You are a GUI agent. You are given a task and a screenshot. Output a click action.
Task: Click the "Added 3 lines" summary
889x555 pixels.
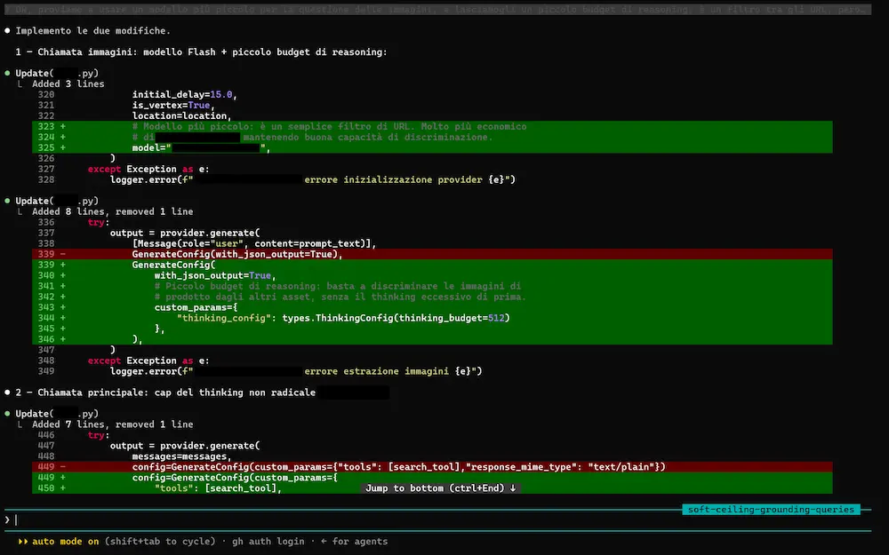tap(68, 83)
